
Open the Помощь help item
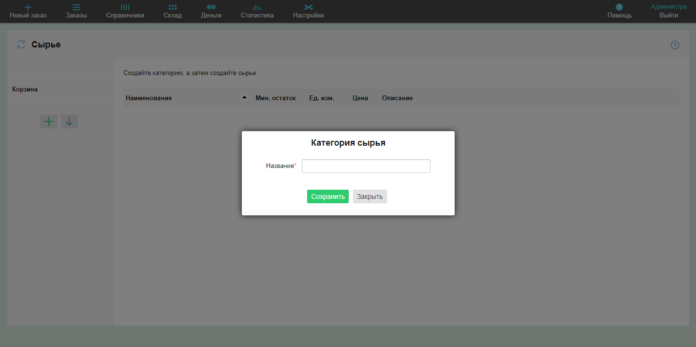pos(620,11)
